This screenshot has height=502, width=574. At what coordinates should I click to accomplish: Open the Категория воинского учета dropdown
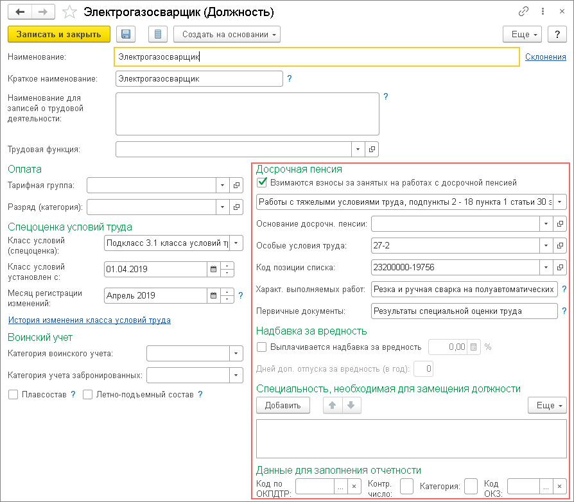237,354
